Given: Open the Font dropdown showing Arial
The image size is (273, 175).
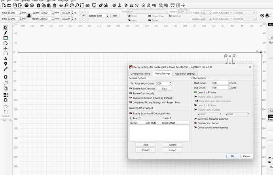Looking at the screenshot, I should click(x=148, y=12).
